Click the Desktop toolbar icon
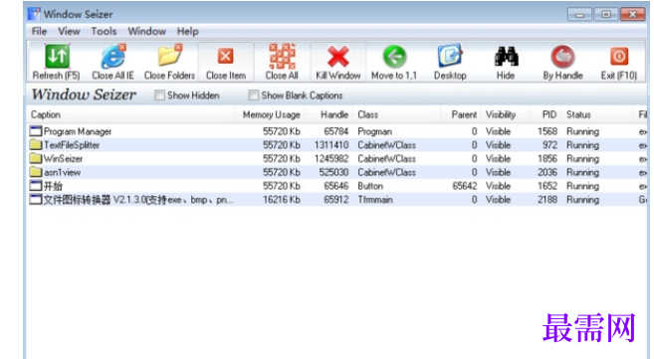654x359 pixels. [450, 56]
